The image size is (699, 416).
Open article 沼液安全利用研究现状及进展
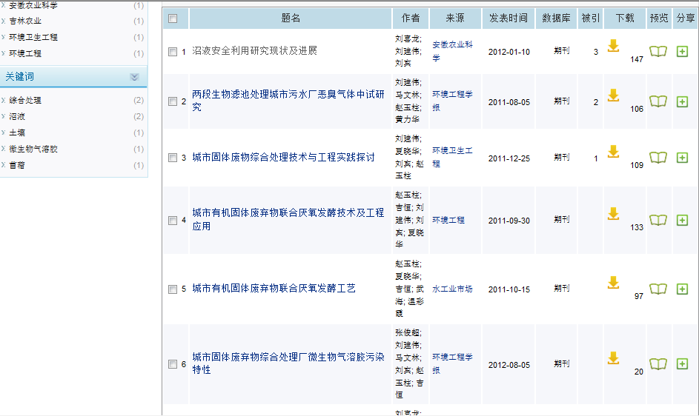(254, 51)
